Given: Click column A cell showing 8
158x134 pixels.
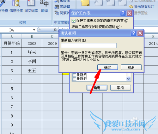Looking at the screenshot, I should (x=12, y=116).
